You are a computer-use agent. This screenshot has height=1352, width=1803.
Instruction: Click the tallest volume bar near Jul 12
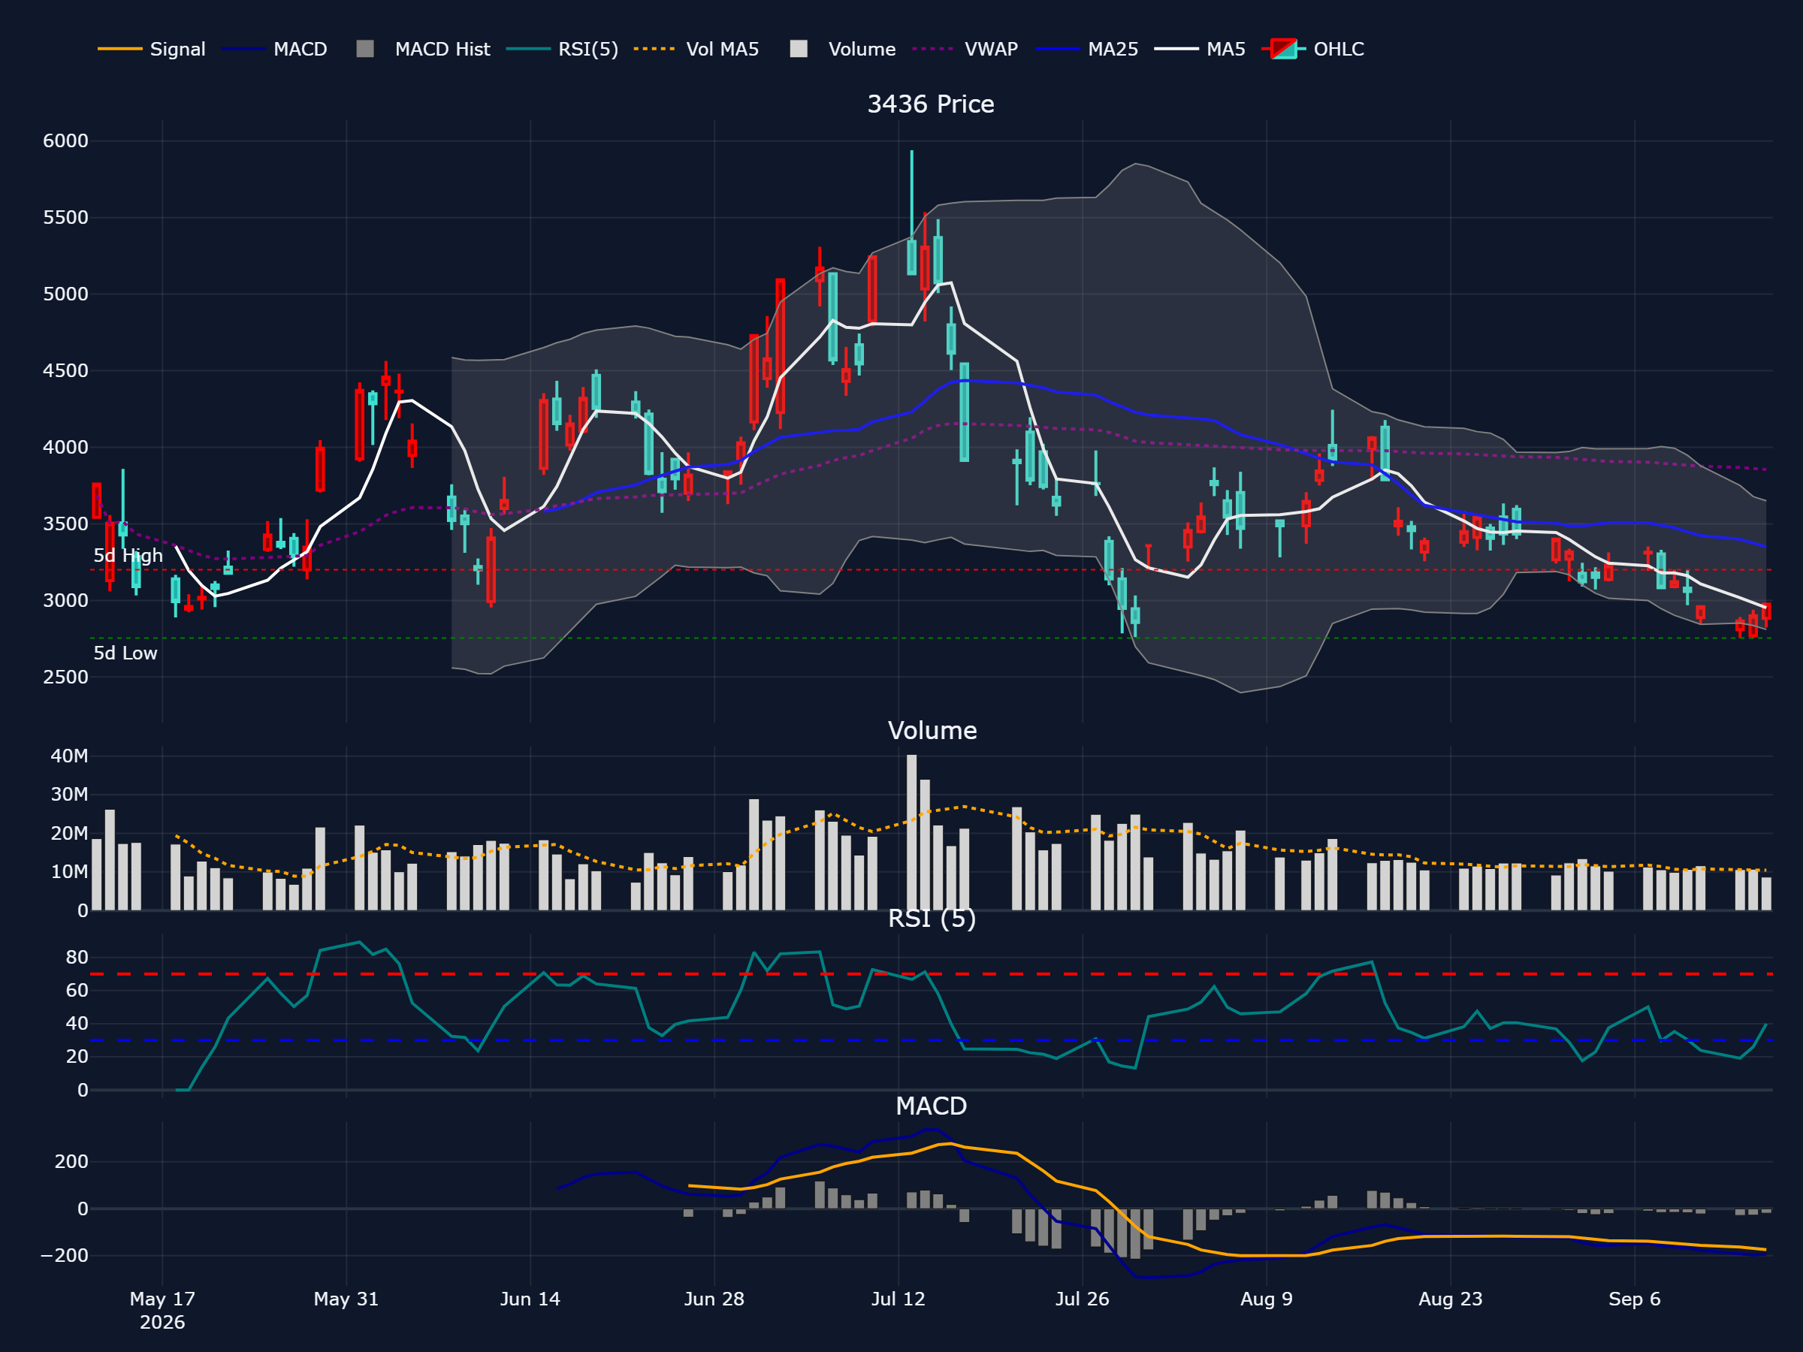pyautogui.click(x=911, y=832)
